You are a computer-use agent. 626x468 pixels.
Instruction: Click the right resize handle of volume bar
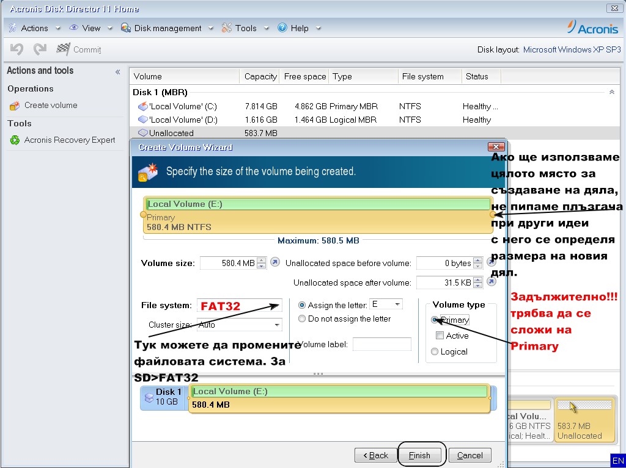pos(492,215)
